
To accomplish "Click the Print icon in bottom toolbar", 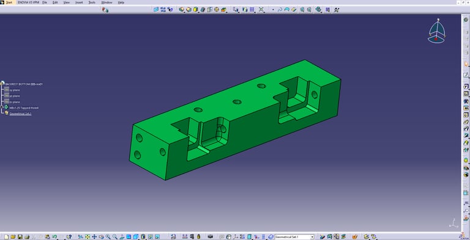I will point(27,237).
